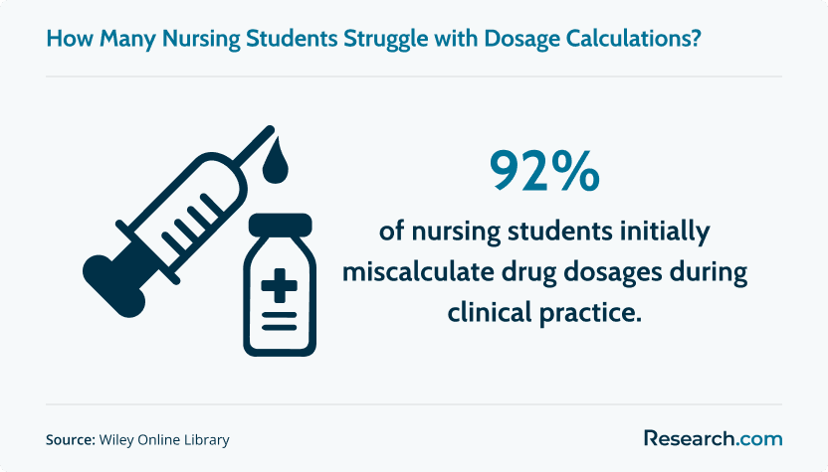Viewport: 828px width, 472px height.
Task: Click the divider line above the source
Action: click(414, 404)
